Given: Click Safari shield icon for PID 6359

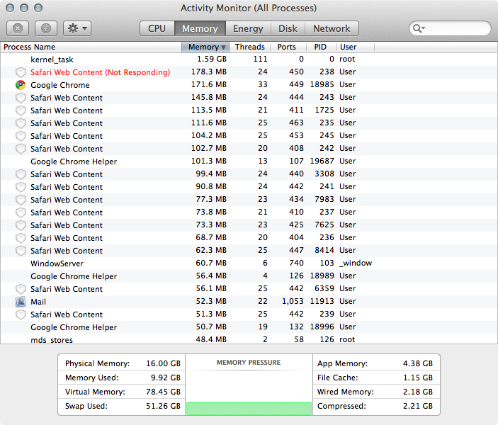Looking at the screenshot, I should pos(21,289).
